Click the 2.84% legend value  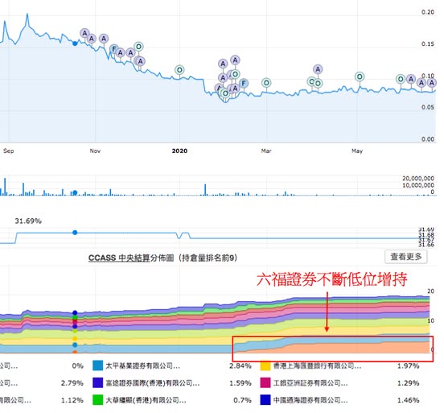(x=240, y=366)
